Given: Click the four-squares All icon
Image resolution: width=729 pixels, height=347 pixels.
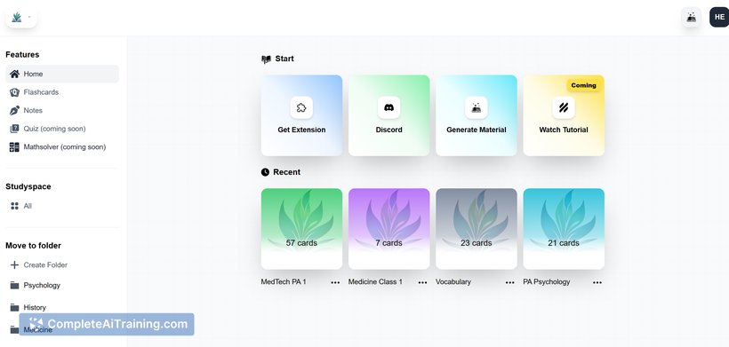Looking at the screenshot, I should coord(14,206).
